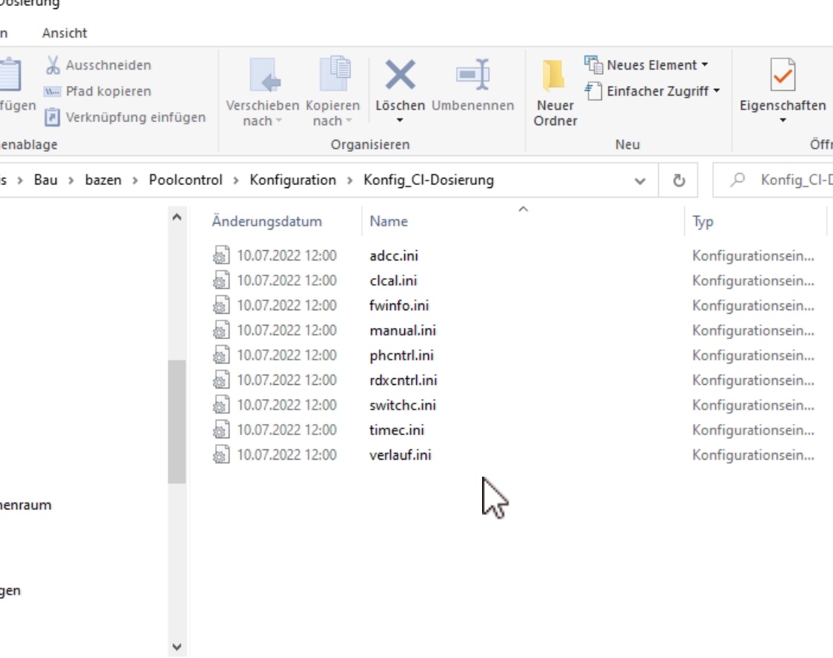
Task: Sort by Änderungsdatum column header
Action: pos(267,221)
